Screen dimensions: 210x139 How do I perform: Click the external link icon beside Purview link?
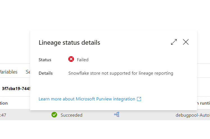click(139, 99)
